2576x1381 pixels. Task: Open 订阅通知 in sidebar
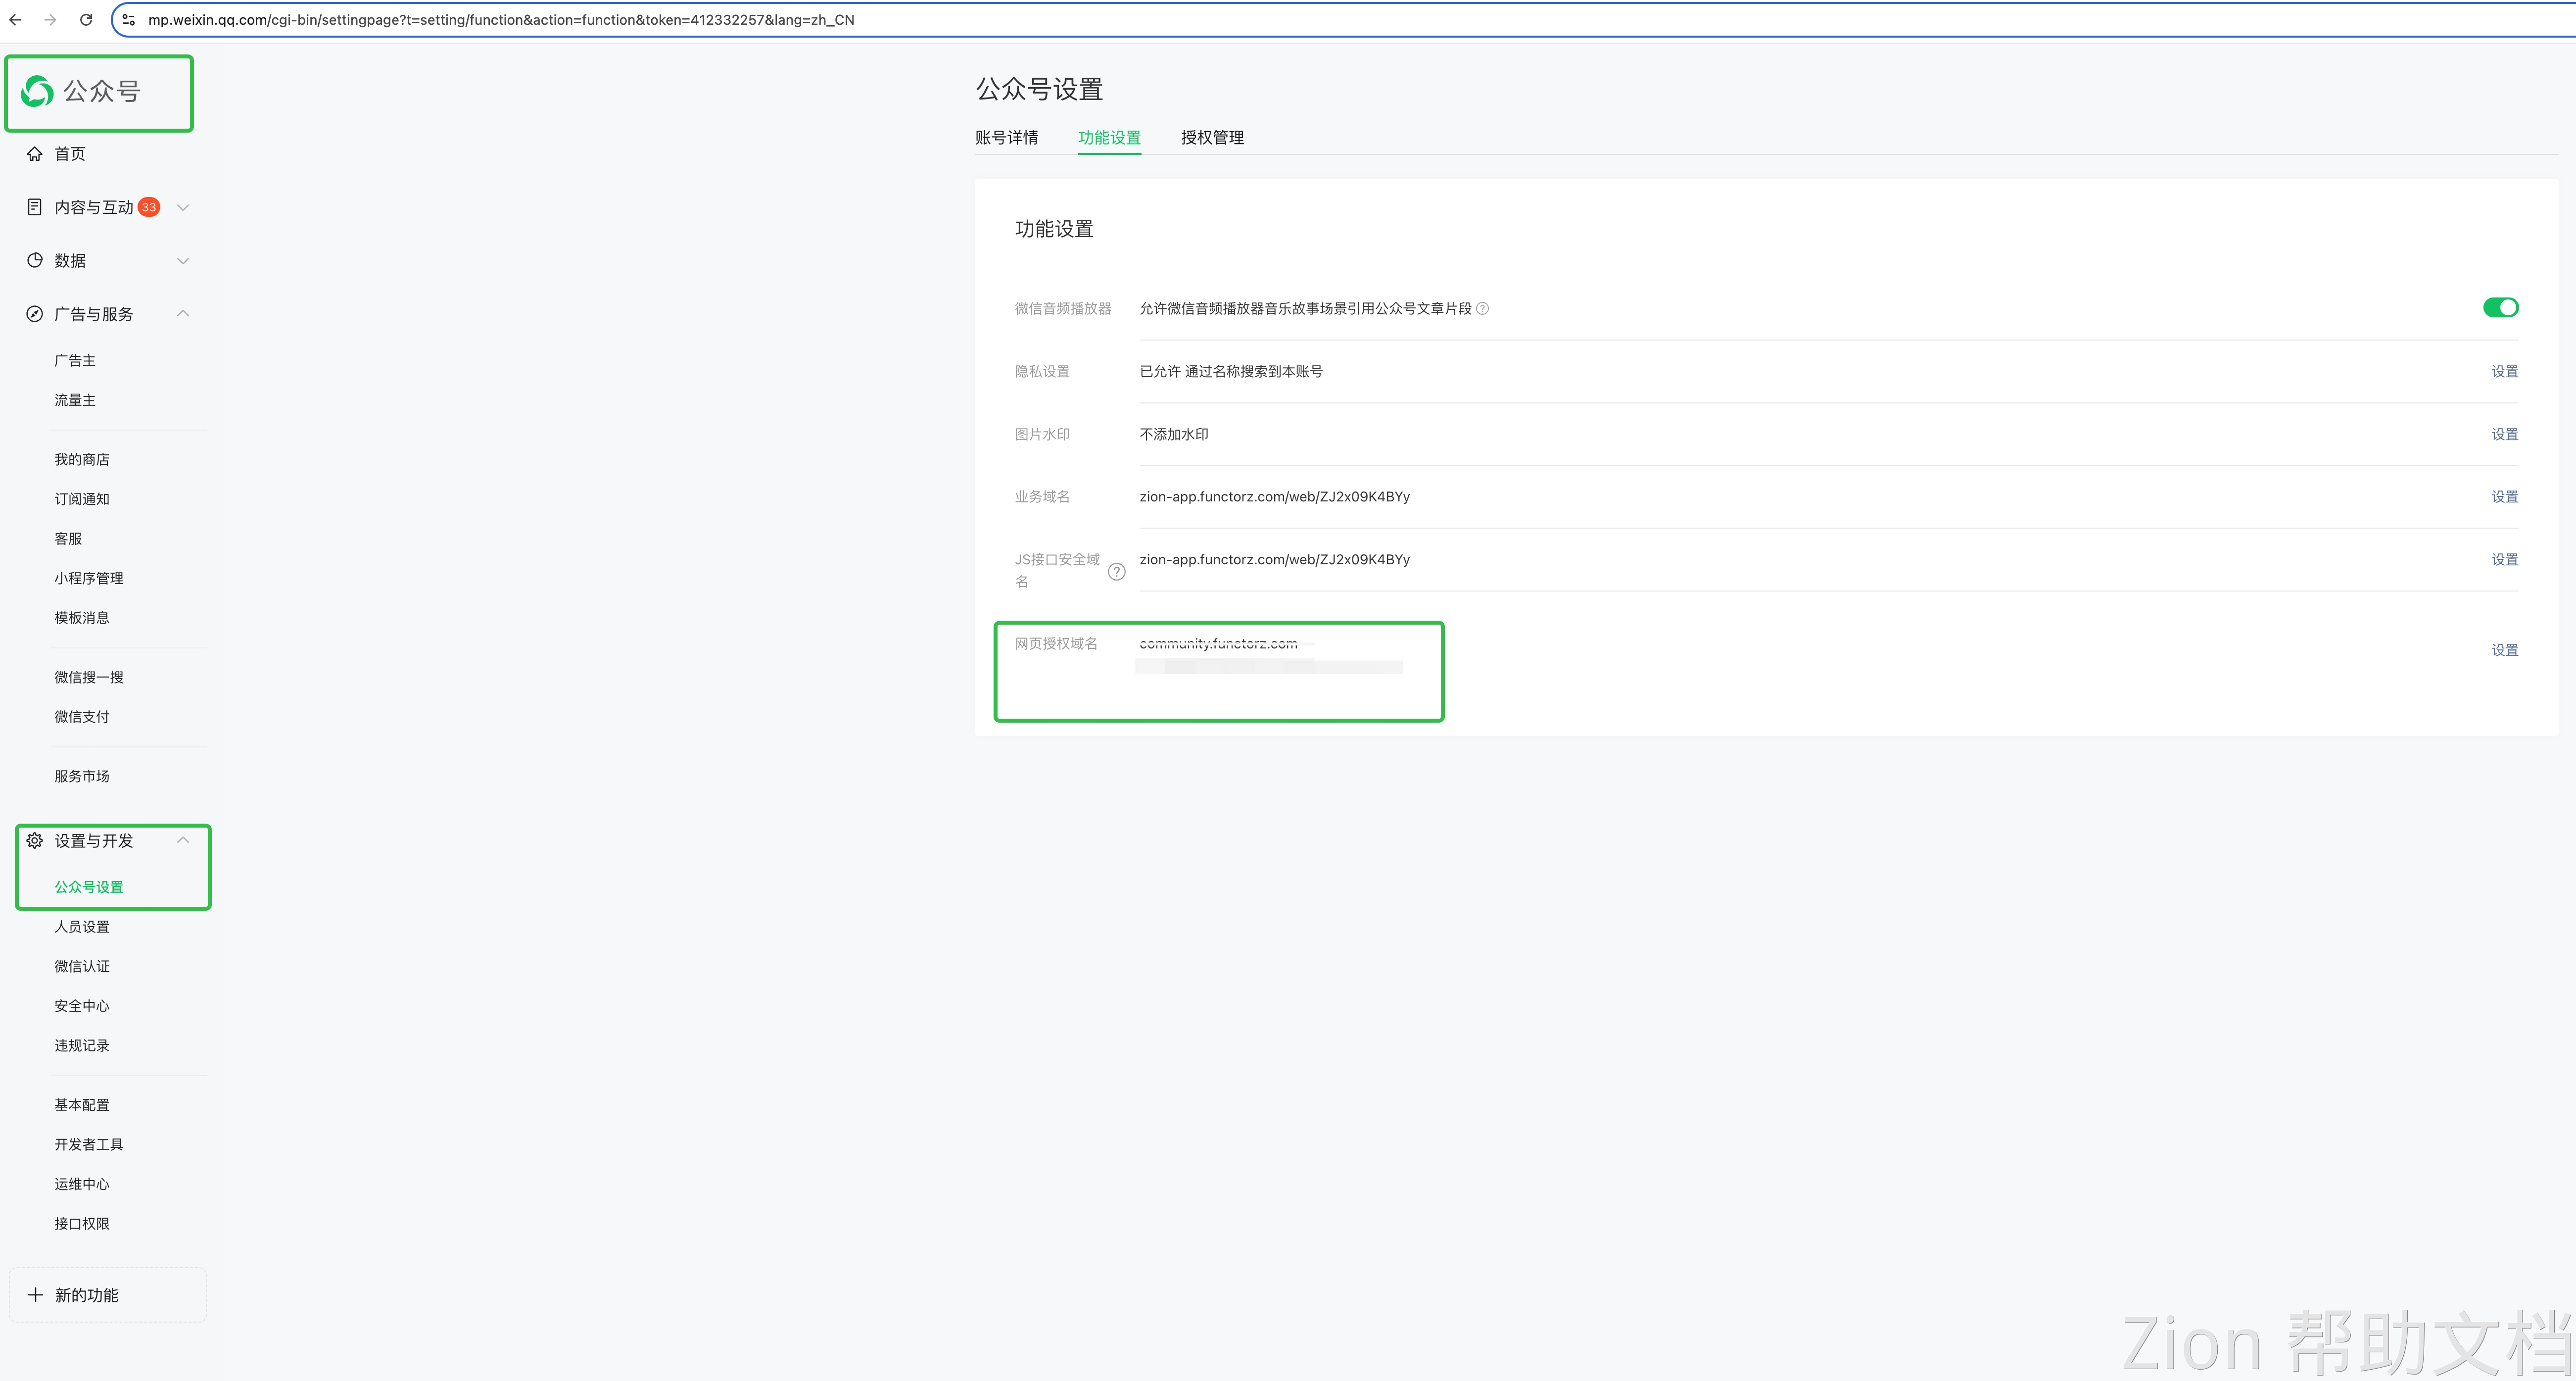click(82, 499)
